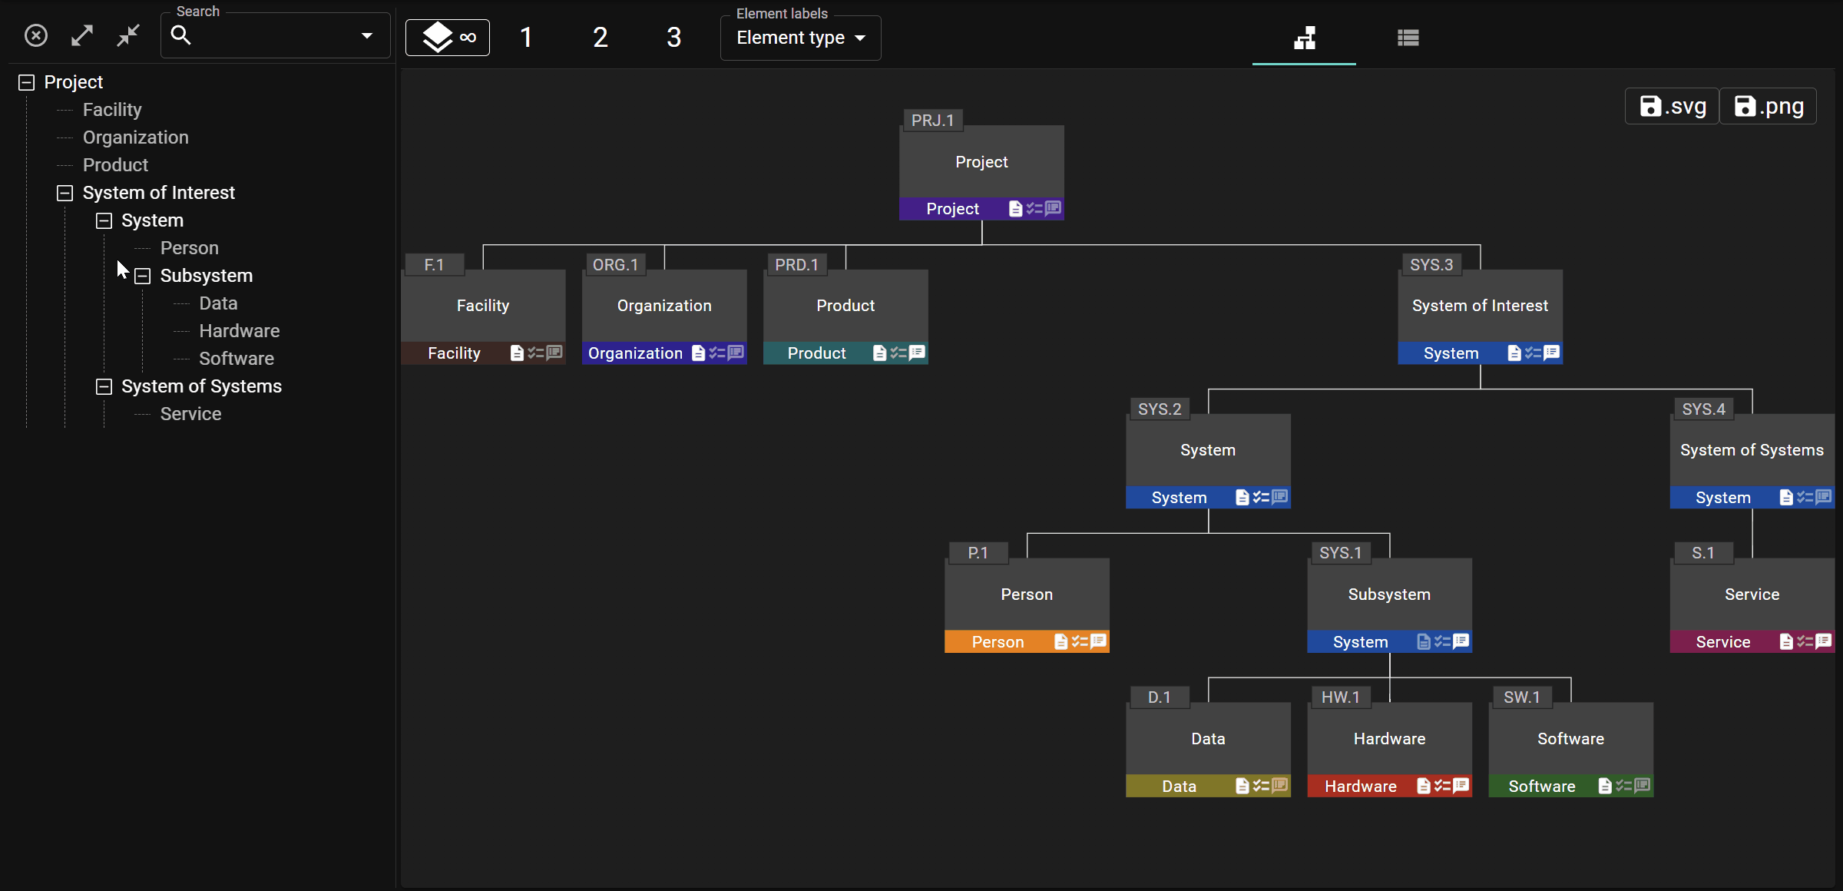Click depth level 3 toolbar button
Viewport: 1843px width, 891px height.
coord(675,36)
